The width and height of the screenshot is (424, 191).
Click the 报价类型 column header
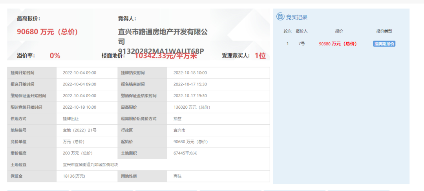tap(384, 31)
